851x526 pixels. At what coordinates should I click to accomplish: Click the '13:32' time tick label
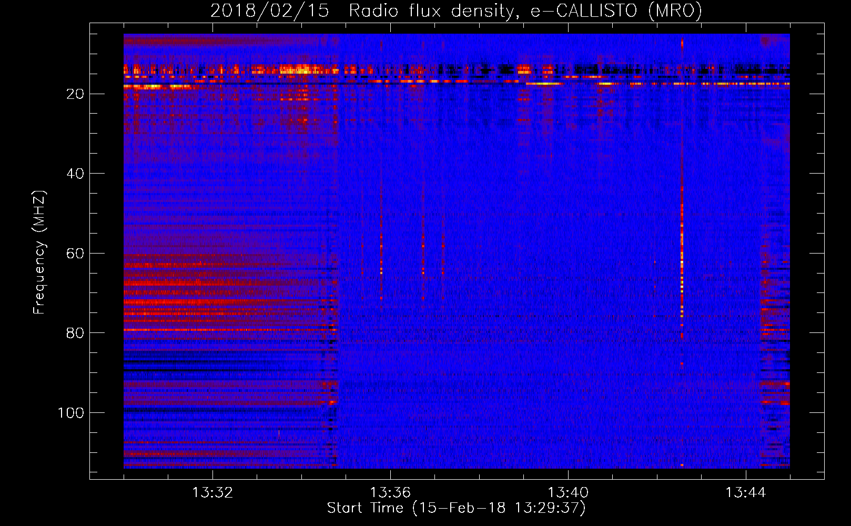pos(212,493)
